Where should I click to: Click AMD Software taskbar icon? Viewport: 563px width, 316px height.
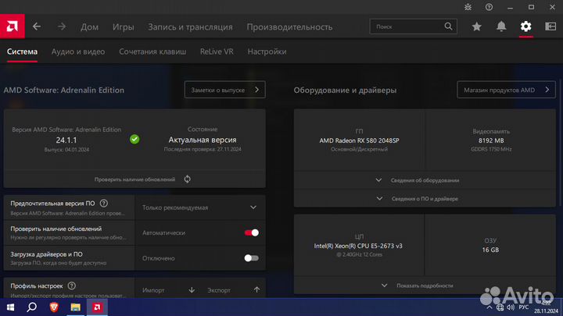(97, 307)
